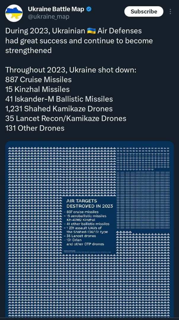Click the Ukraine Battle Map account name
The image size is (179, 320).
[x=56, y=9]
